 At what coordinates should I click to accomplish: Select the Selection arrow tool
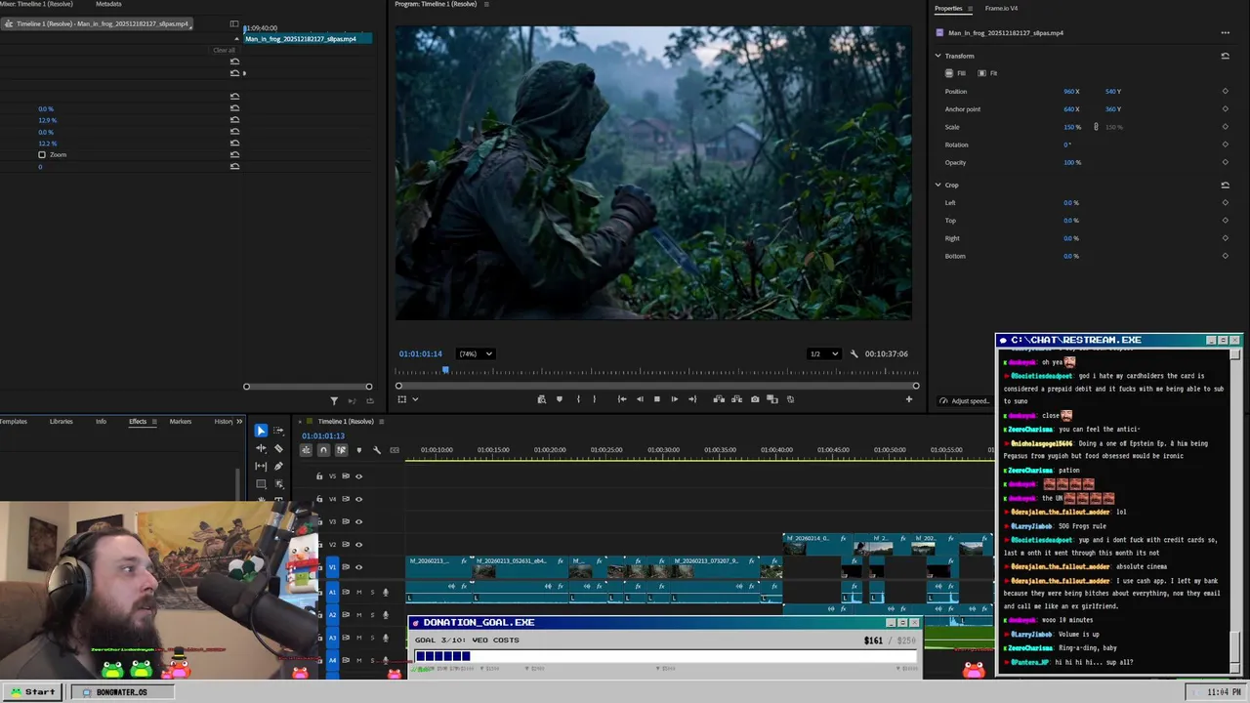(x=261, y=431)
